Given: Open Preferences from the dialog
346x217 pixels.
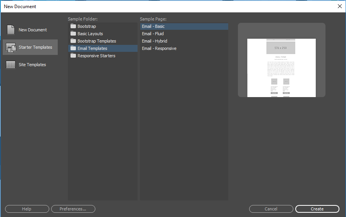Looking at the screenshot, I should pos(73,209).
